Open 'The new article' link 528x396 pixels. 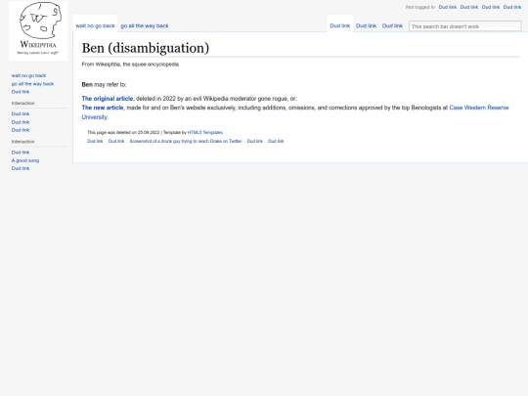point(103,108)
